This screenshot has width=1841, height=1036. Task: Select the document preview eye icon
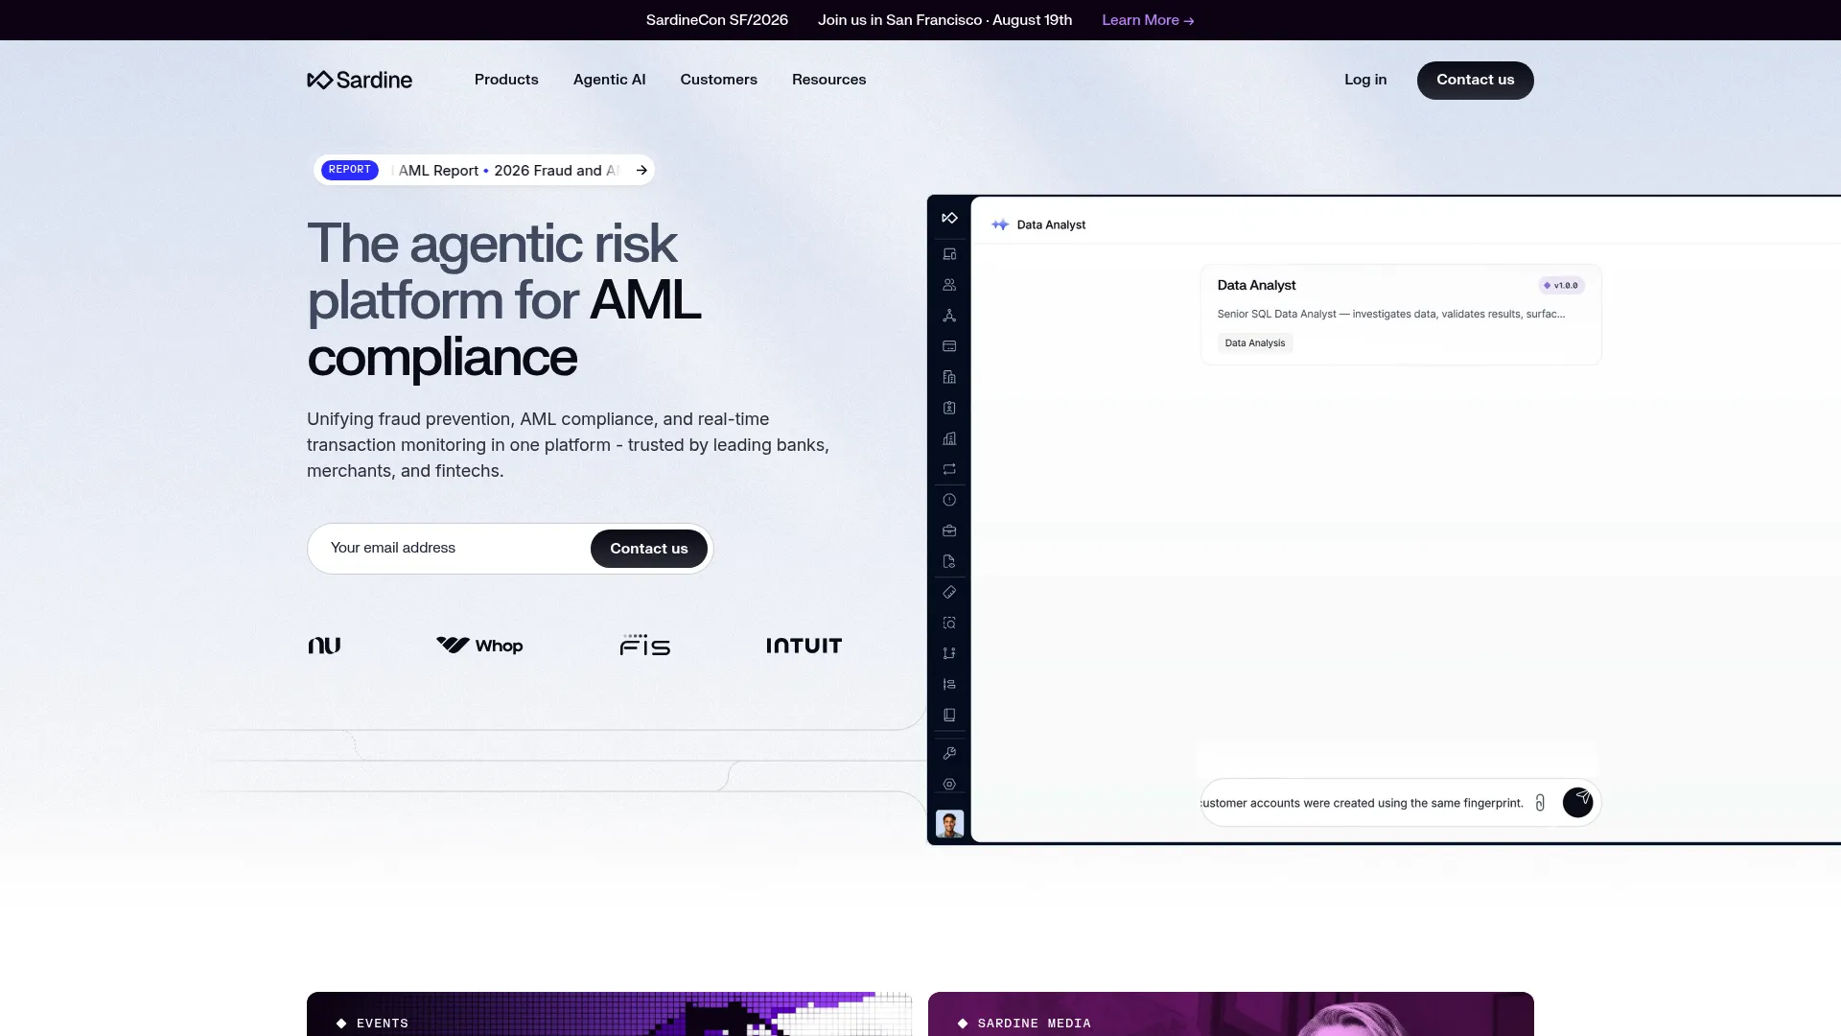949,561
